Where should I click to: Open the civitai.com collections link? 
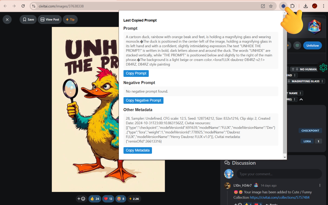280,197
